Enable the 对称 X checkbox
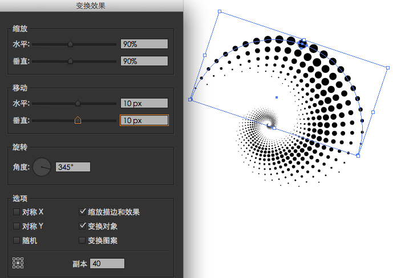 [x=17, y=212]
